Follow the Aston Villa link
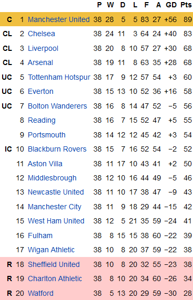Image resolution: width=193 pixels, height=300 pixels. point(45,164)
